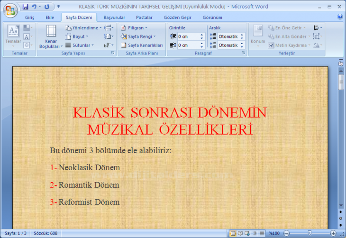Viewport: 346px width, 238px height.
Task: Redo the last action
Action: point(47,7)
